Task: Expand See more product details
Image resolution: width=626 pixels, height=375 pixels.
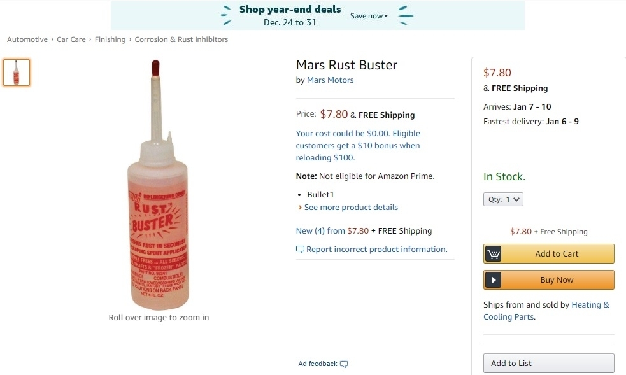Action: [x=351, y=208]
